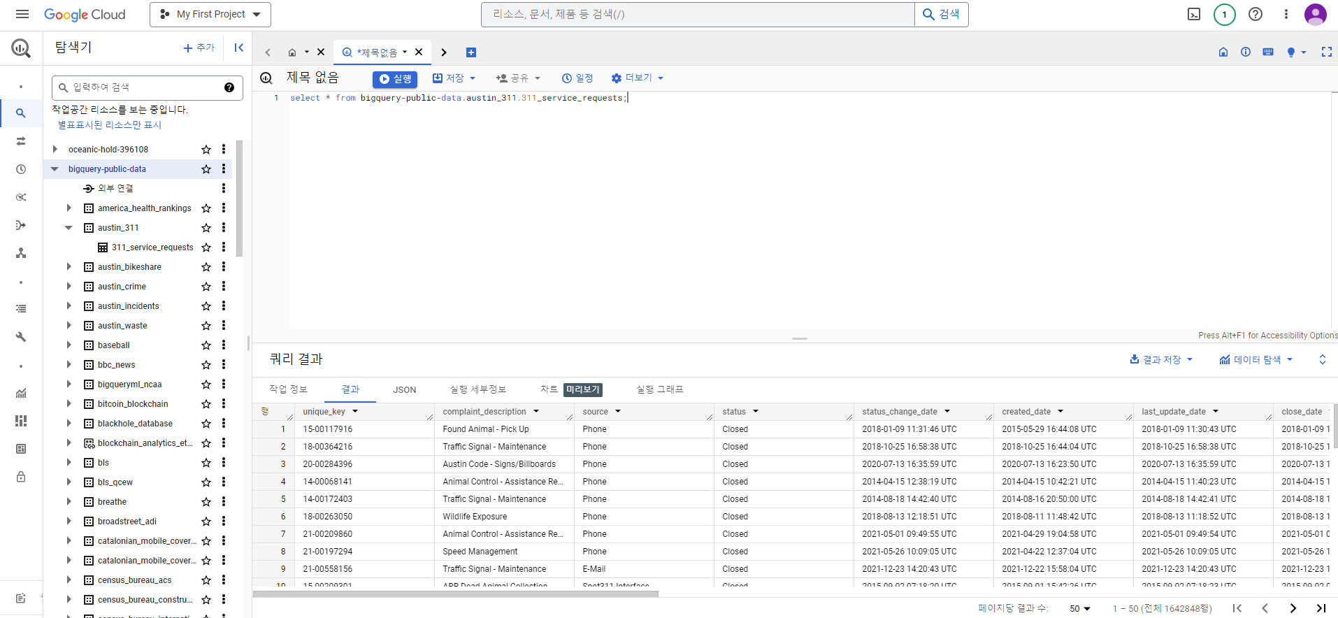Click the BigQuery logo icon in sidebar
The height and width of the screenshot is (618, 1338).
21,48
